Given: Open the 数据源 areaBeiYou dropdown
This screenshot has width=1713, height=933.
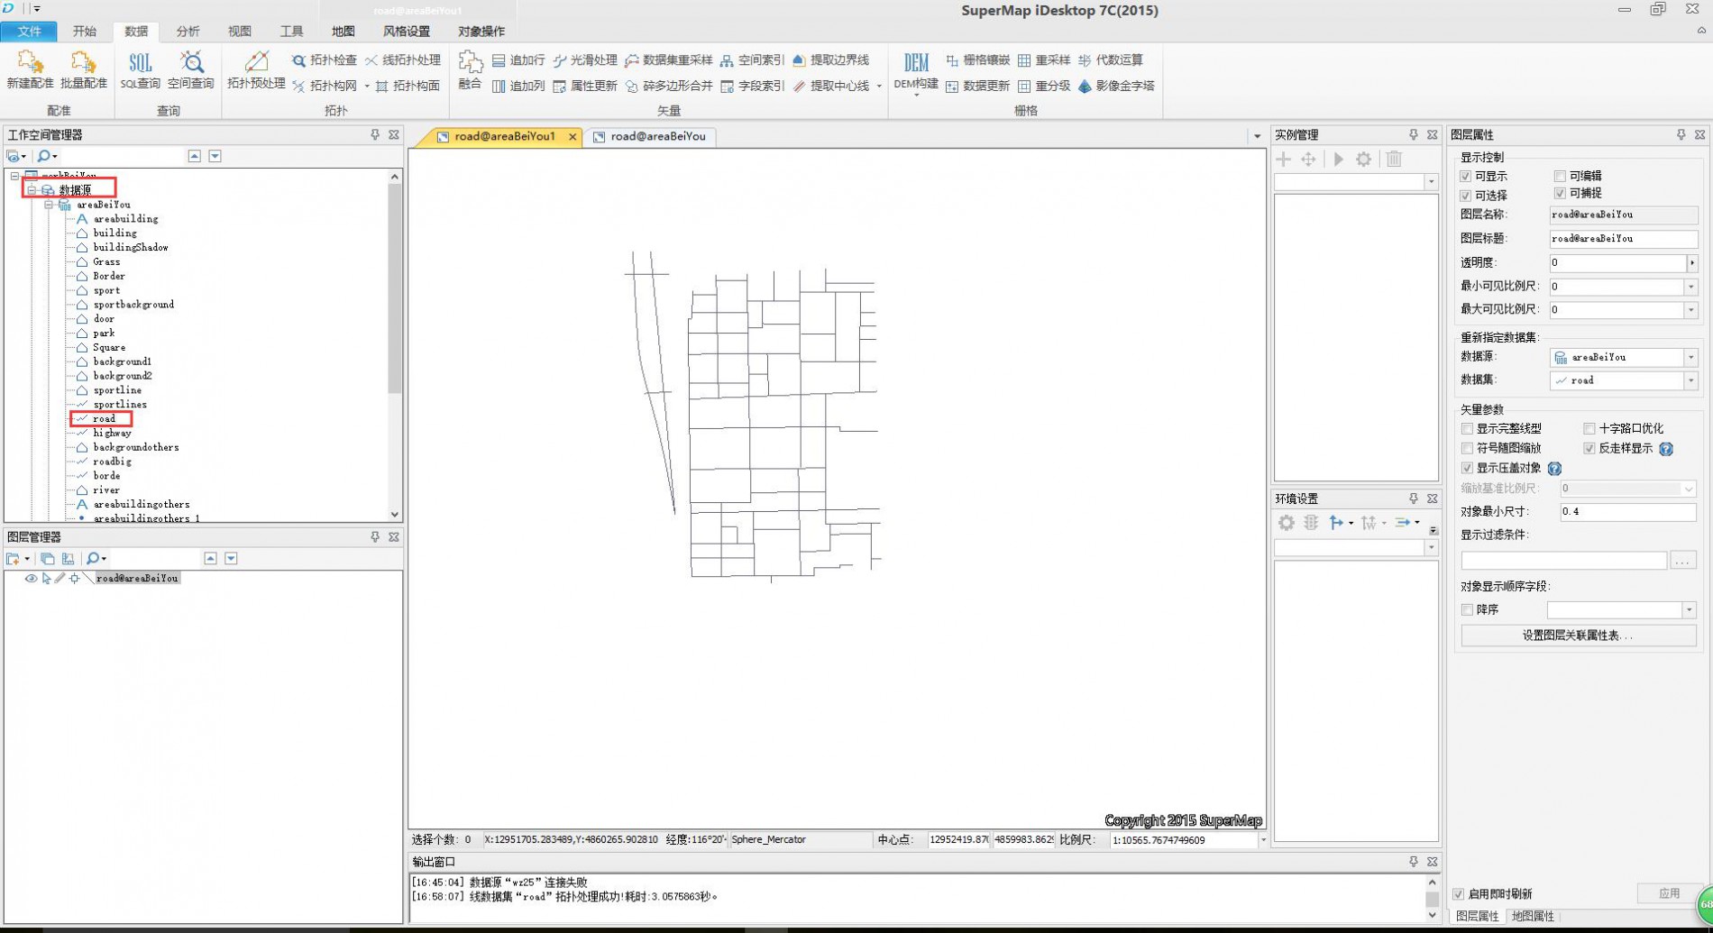Looking at the screenshot, I should tap(1690, 358).
